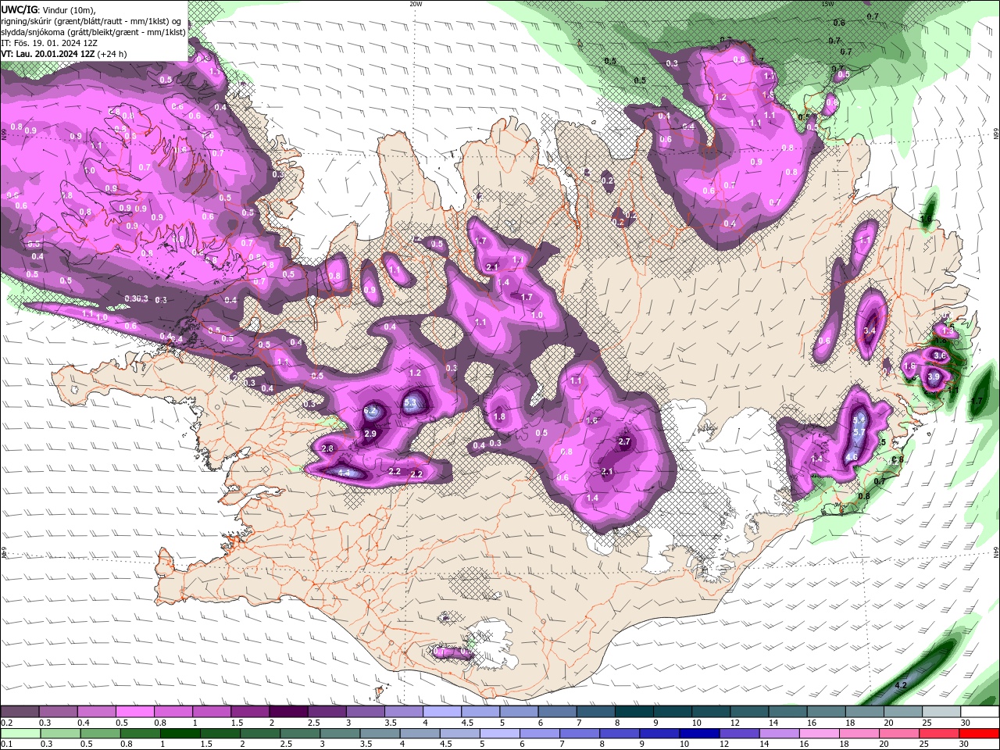Click the crimson swatch starting at 25, lower legend row

point(938,734)
